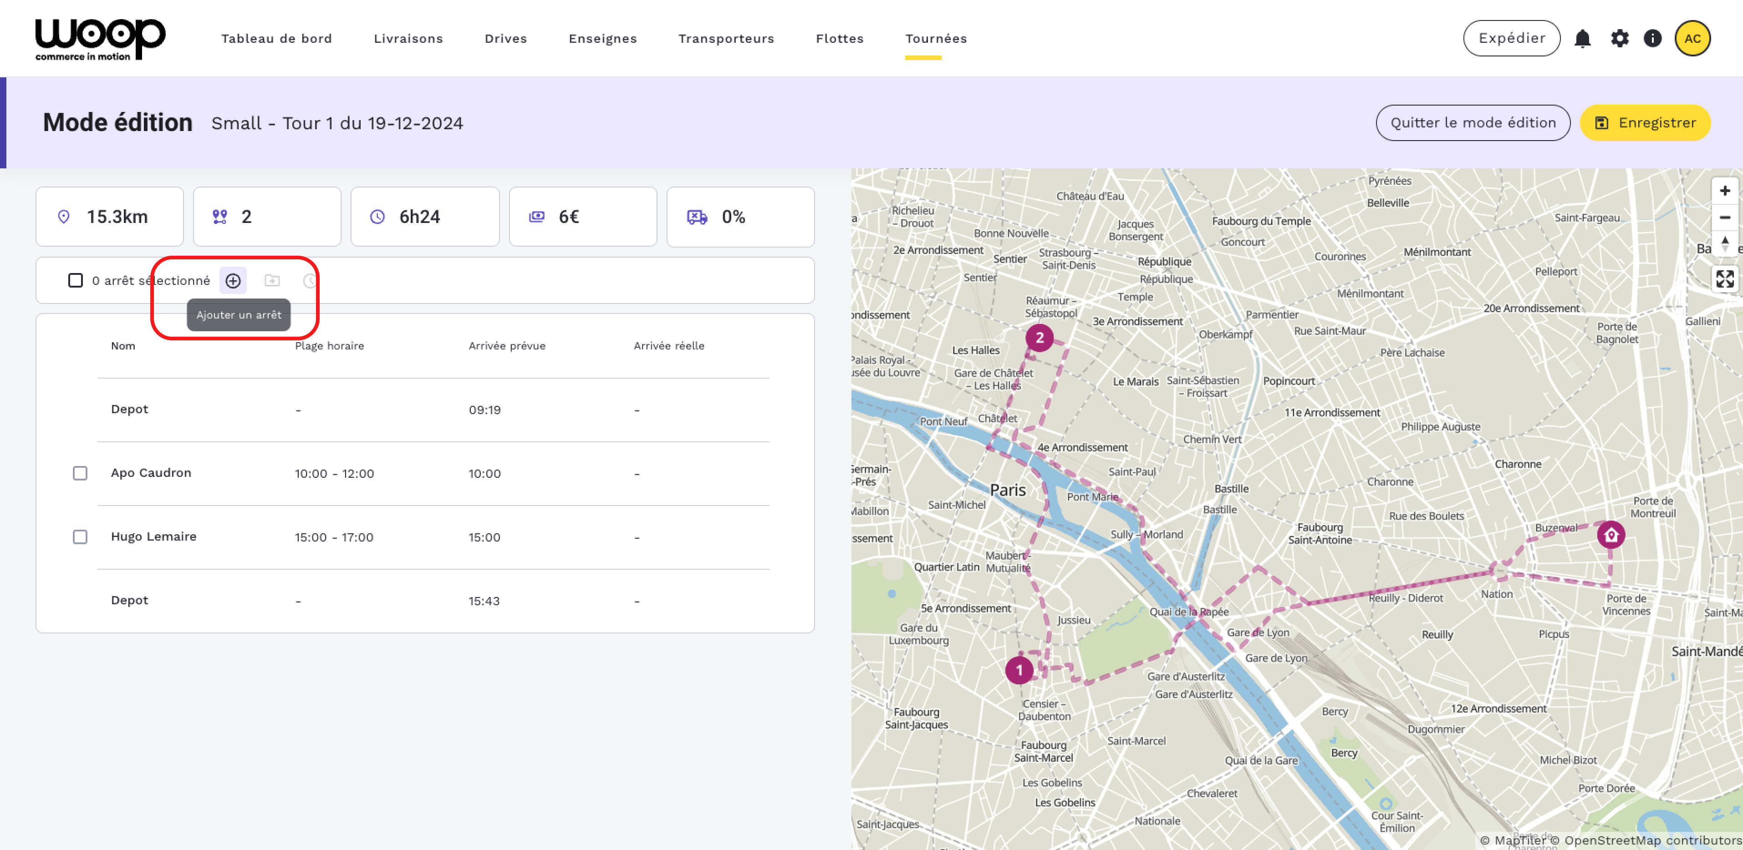Click Quitter le mode édition

(1473, 123)
